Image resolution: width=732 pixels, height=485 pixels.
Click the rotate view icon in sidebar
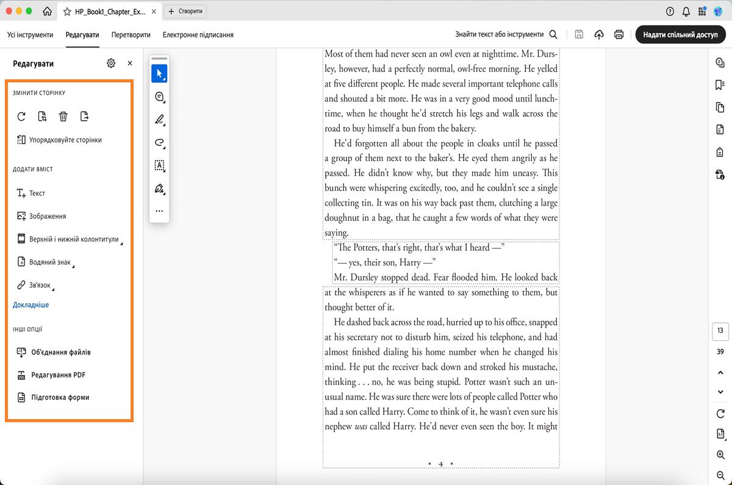(x=720, y=414)
